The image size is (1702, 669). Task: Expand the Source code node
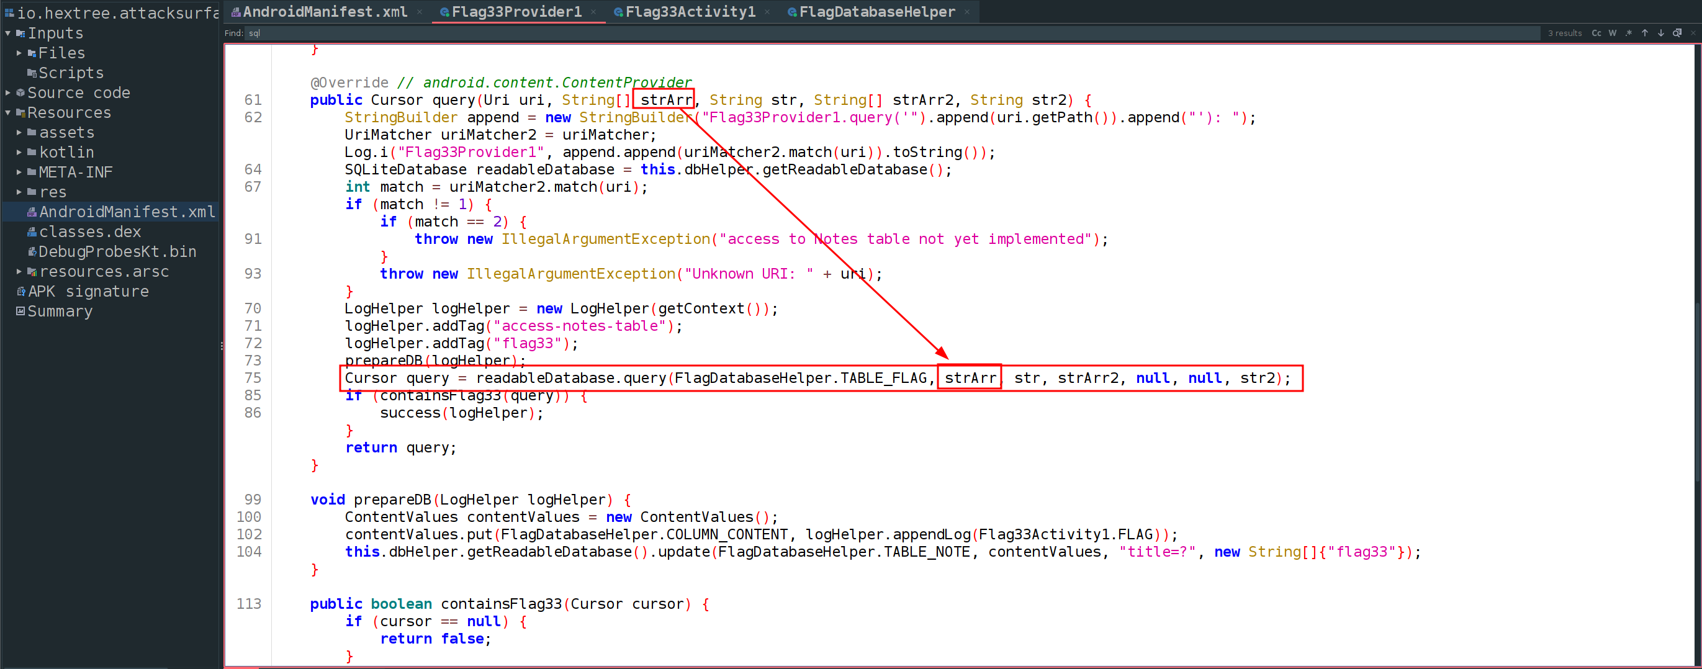coord(8,93)
